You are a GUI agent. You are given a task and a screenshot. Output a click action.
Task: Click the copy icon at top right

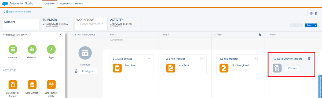click(x=312, y=13)
